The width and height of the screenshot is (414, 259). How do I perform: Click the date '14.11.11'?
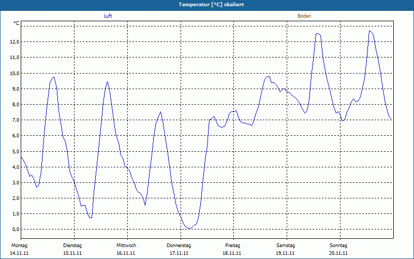click(19, 253)
